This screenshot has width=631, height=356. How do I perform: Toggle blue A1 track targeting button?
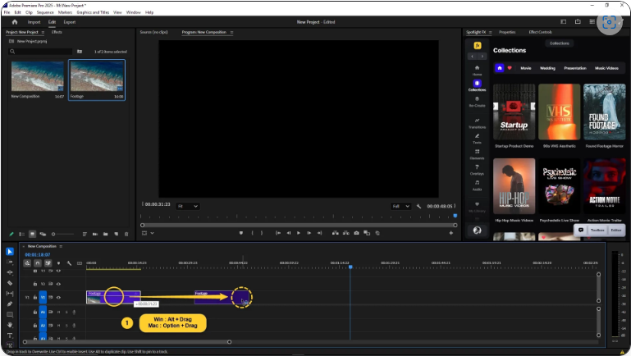[43, 312]
